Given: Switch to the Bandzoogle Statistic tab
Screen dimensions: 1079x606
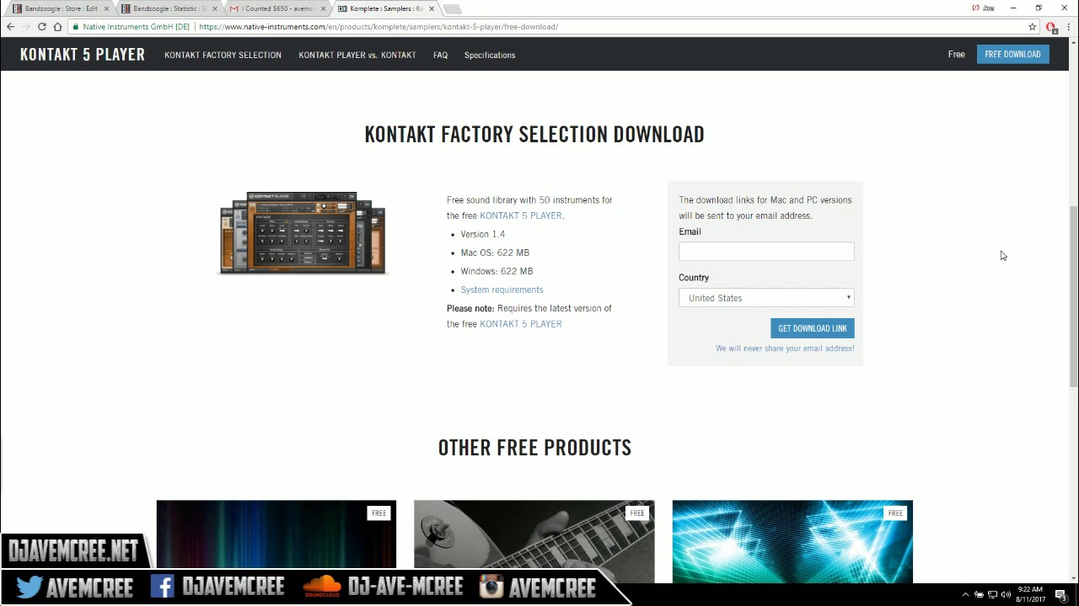Looking at the screenshot, I should [168, 8].
